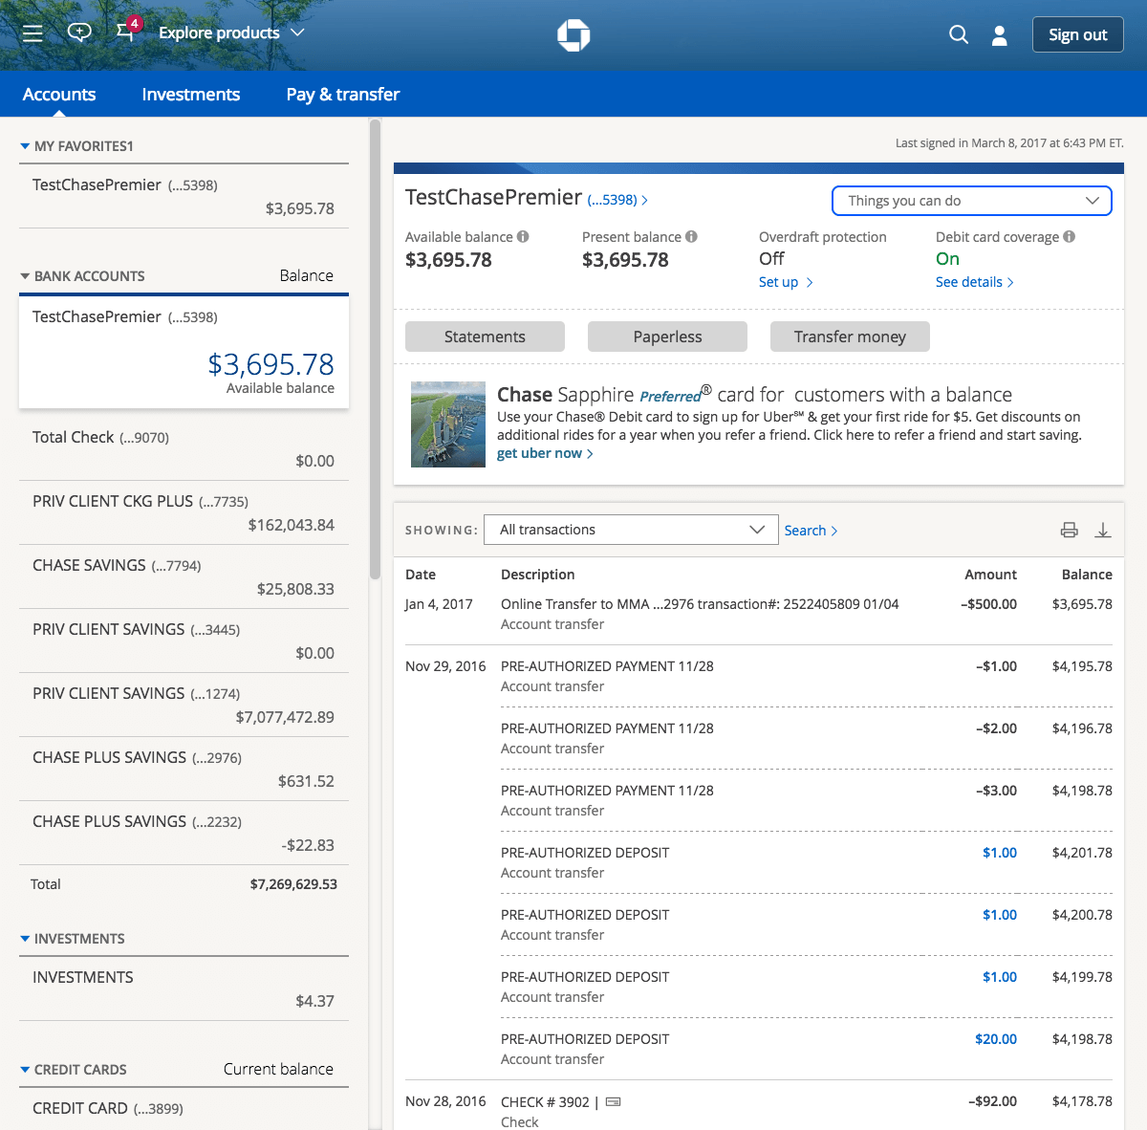The width and height of the screenshot is (1147, 1130).
Task: Select CHASE PLUS SAVINGS (...2976)
Action: click(x=184, y=769)
